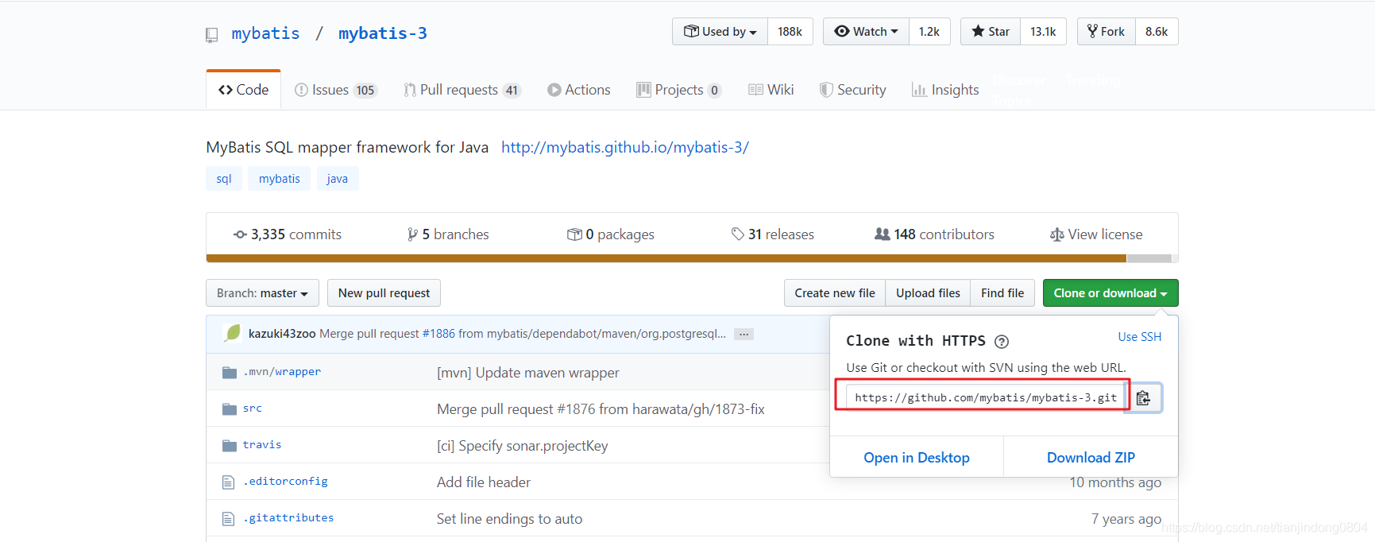The width and height of the screenshot is (1375, 542).
Task: Open the View license link
Action: point(1096,234)
